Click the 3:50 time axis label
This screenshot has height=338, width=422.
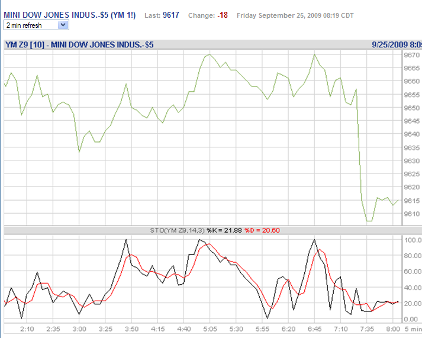click(131, 329)
